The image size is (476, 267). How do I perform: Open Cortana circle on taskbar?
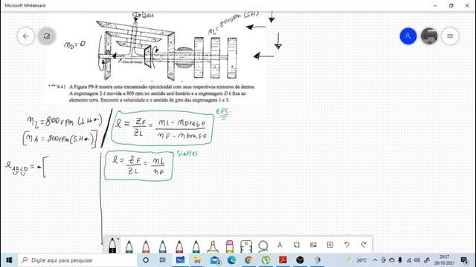click(x=146, y=260)
